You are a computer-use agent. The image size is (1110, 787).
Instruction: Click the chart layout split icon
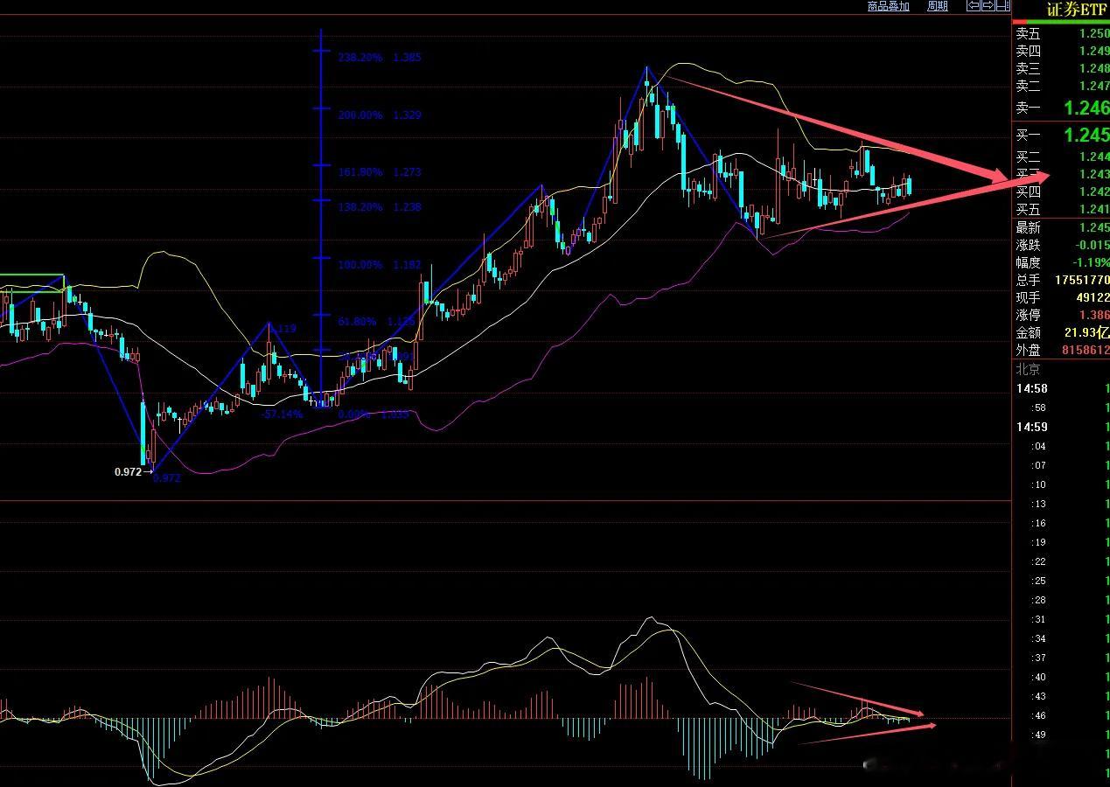click(x=1003, y=5)
